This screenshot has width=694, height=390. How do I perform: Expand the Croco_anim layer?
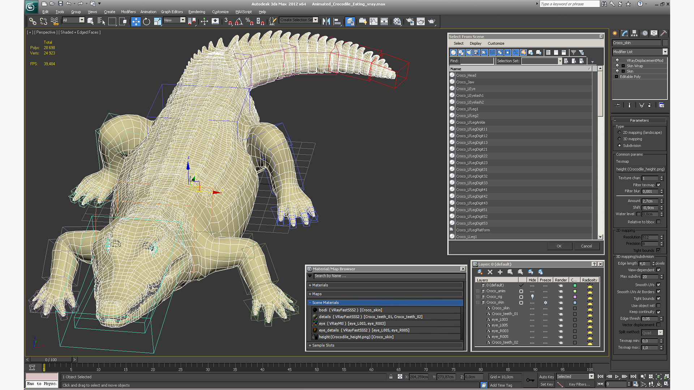point(478,291)
